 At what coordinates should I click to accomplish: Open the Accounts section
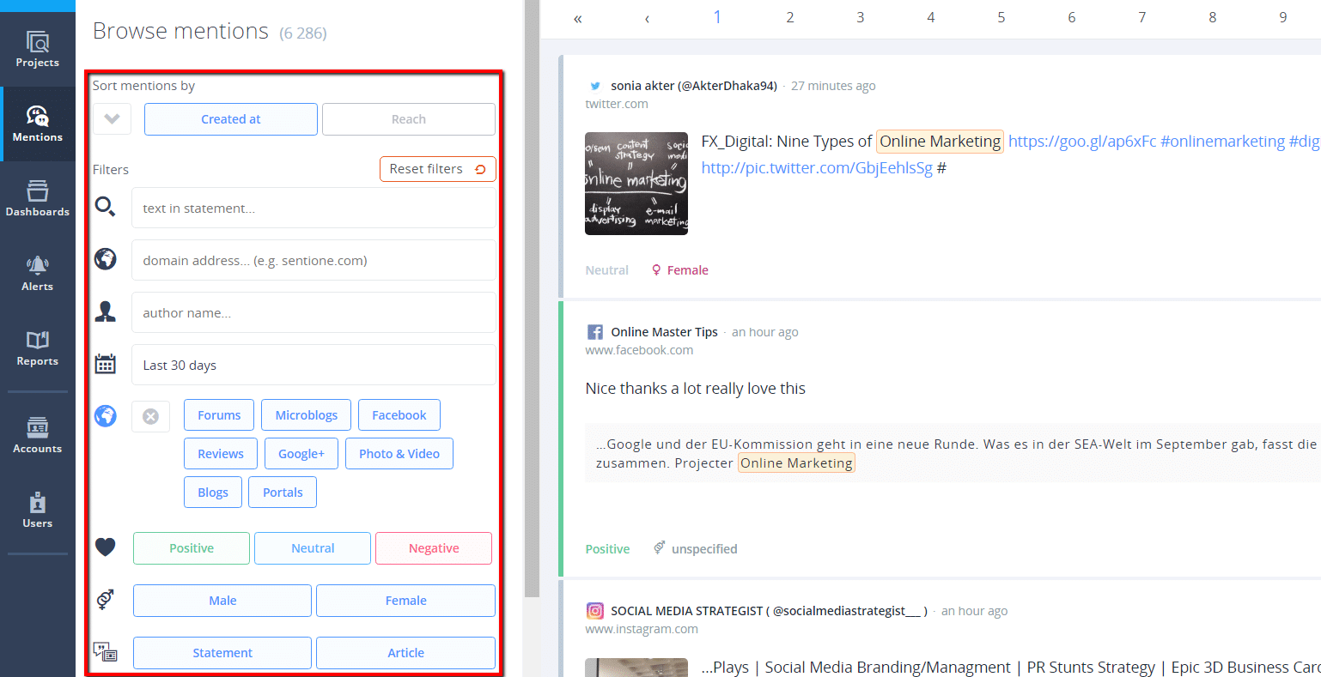point(37,435)
